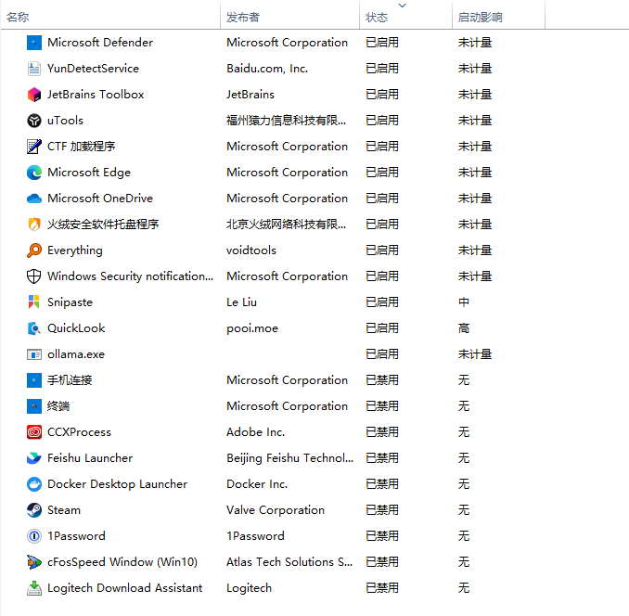Select the 终端 entry name

tap(58, 406)
